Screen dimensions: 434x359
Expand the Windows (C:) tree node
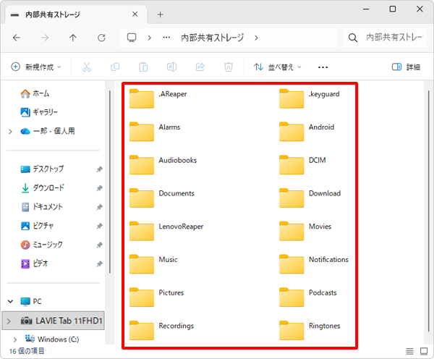15,339
